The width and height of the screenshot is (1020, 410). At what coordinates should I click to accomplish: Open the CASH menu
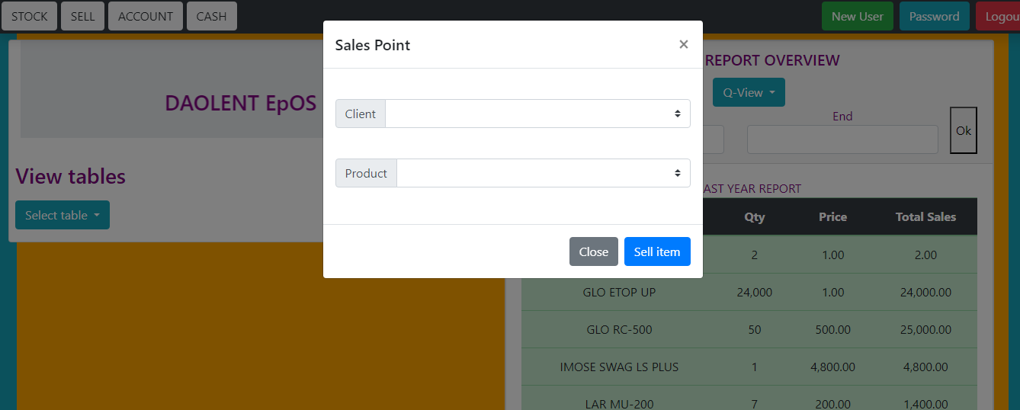tap(211, 16)
